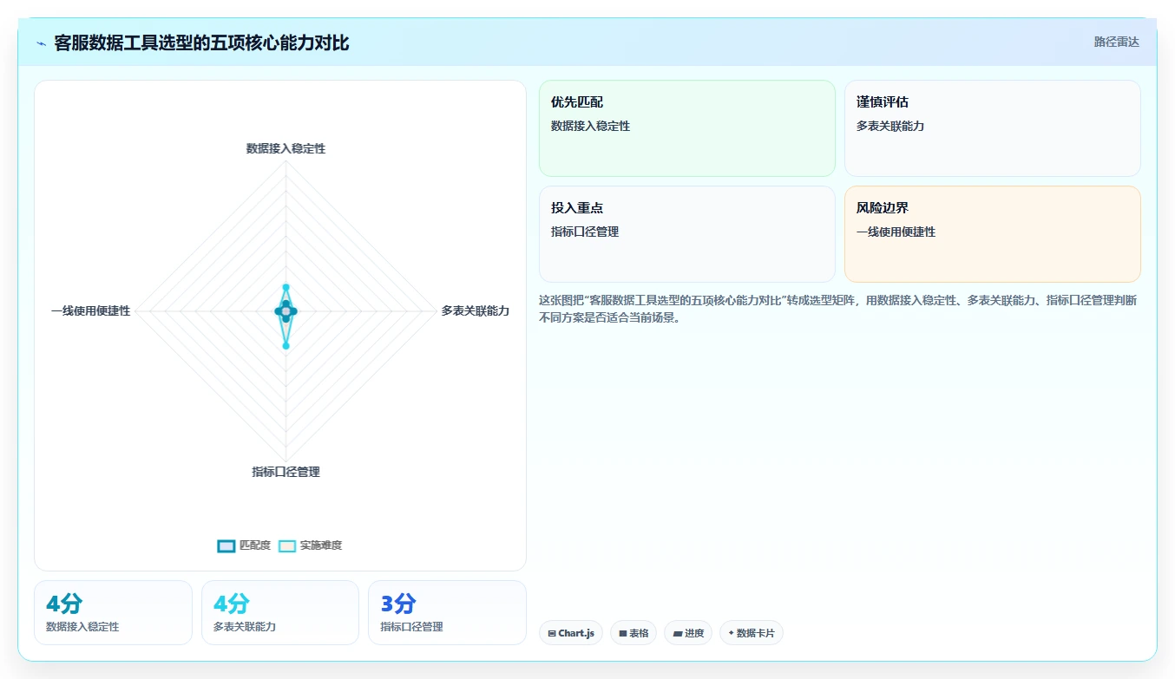1175x679 pixels.
Task: Click the 数据接入稳定性 radar axis label
Action: point(286,148)
